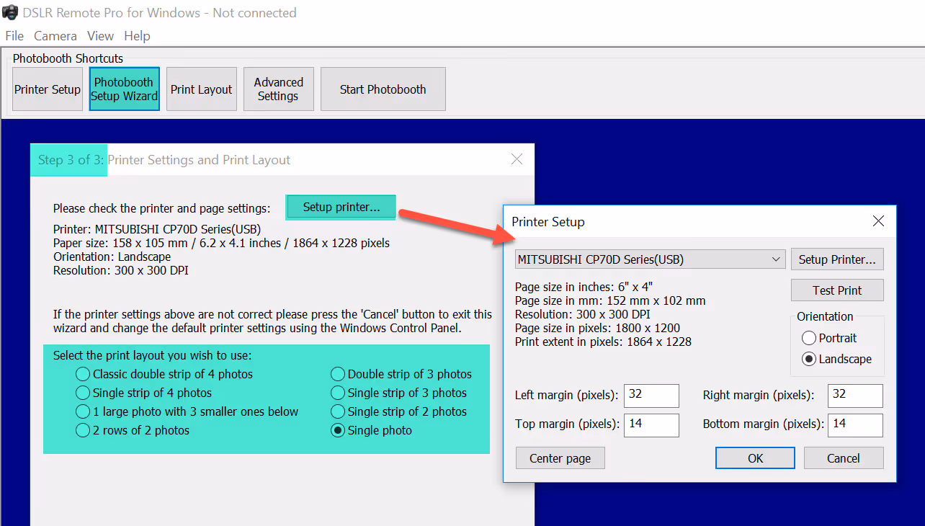925x526 pixels.
Task: Select Single strip of 3 photos layout
Action: click(398, 393)
